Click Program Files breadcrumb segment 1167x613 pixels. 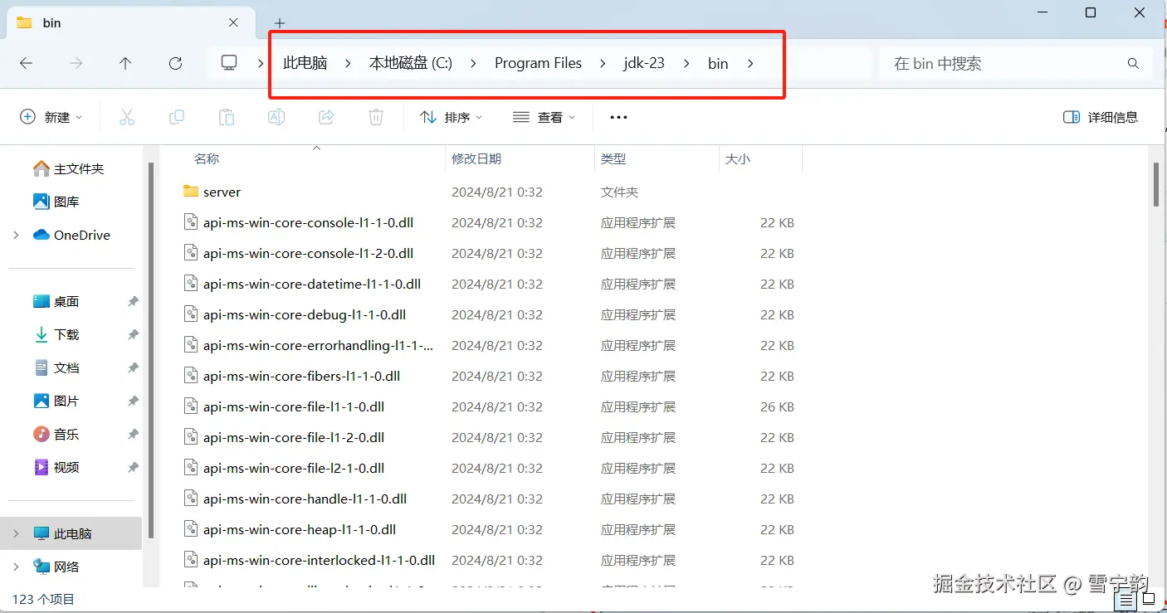click(x=538, y=63)
